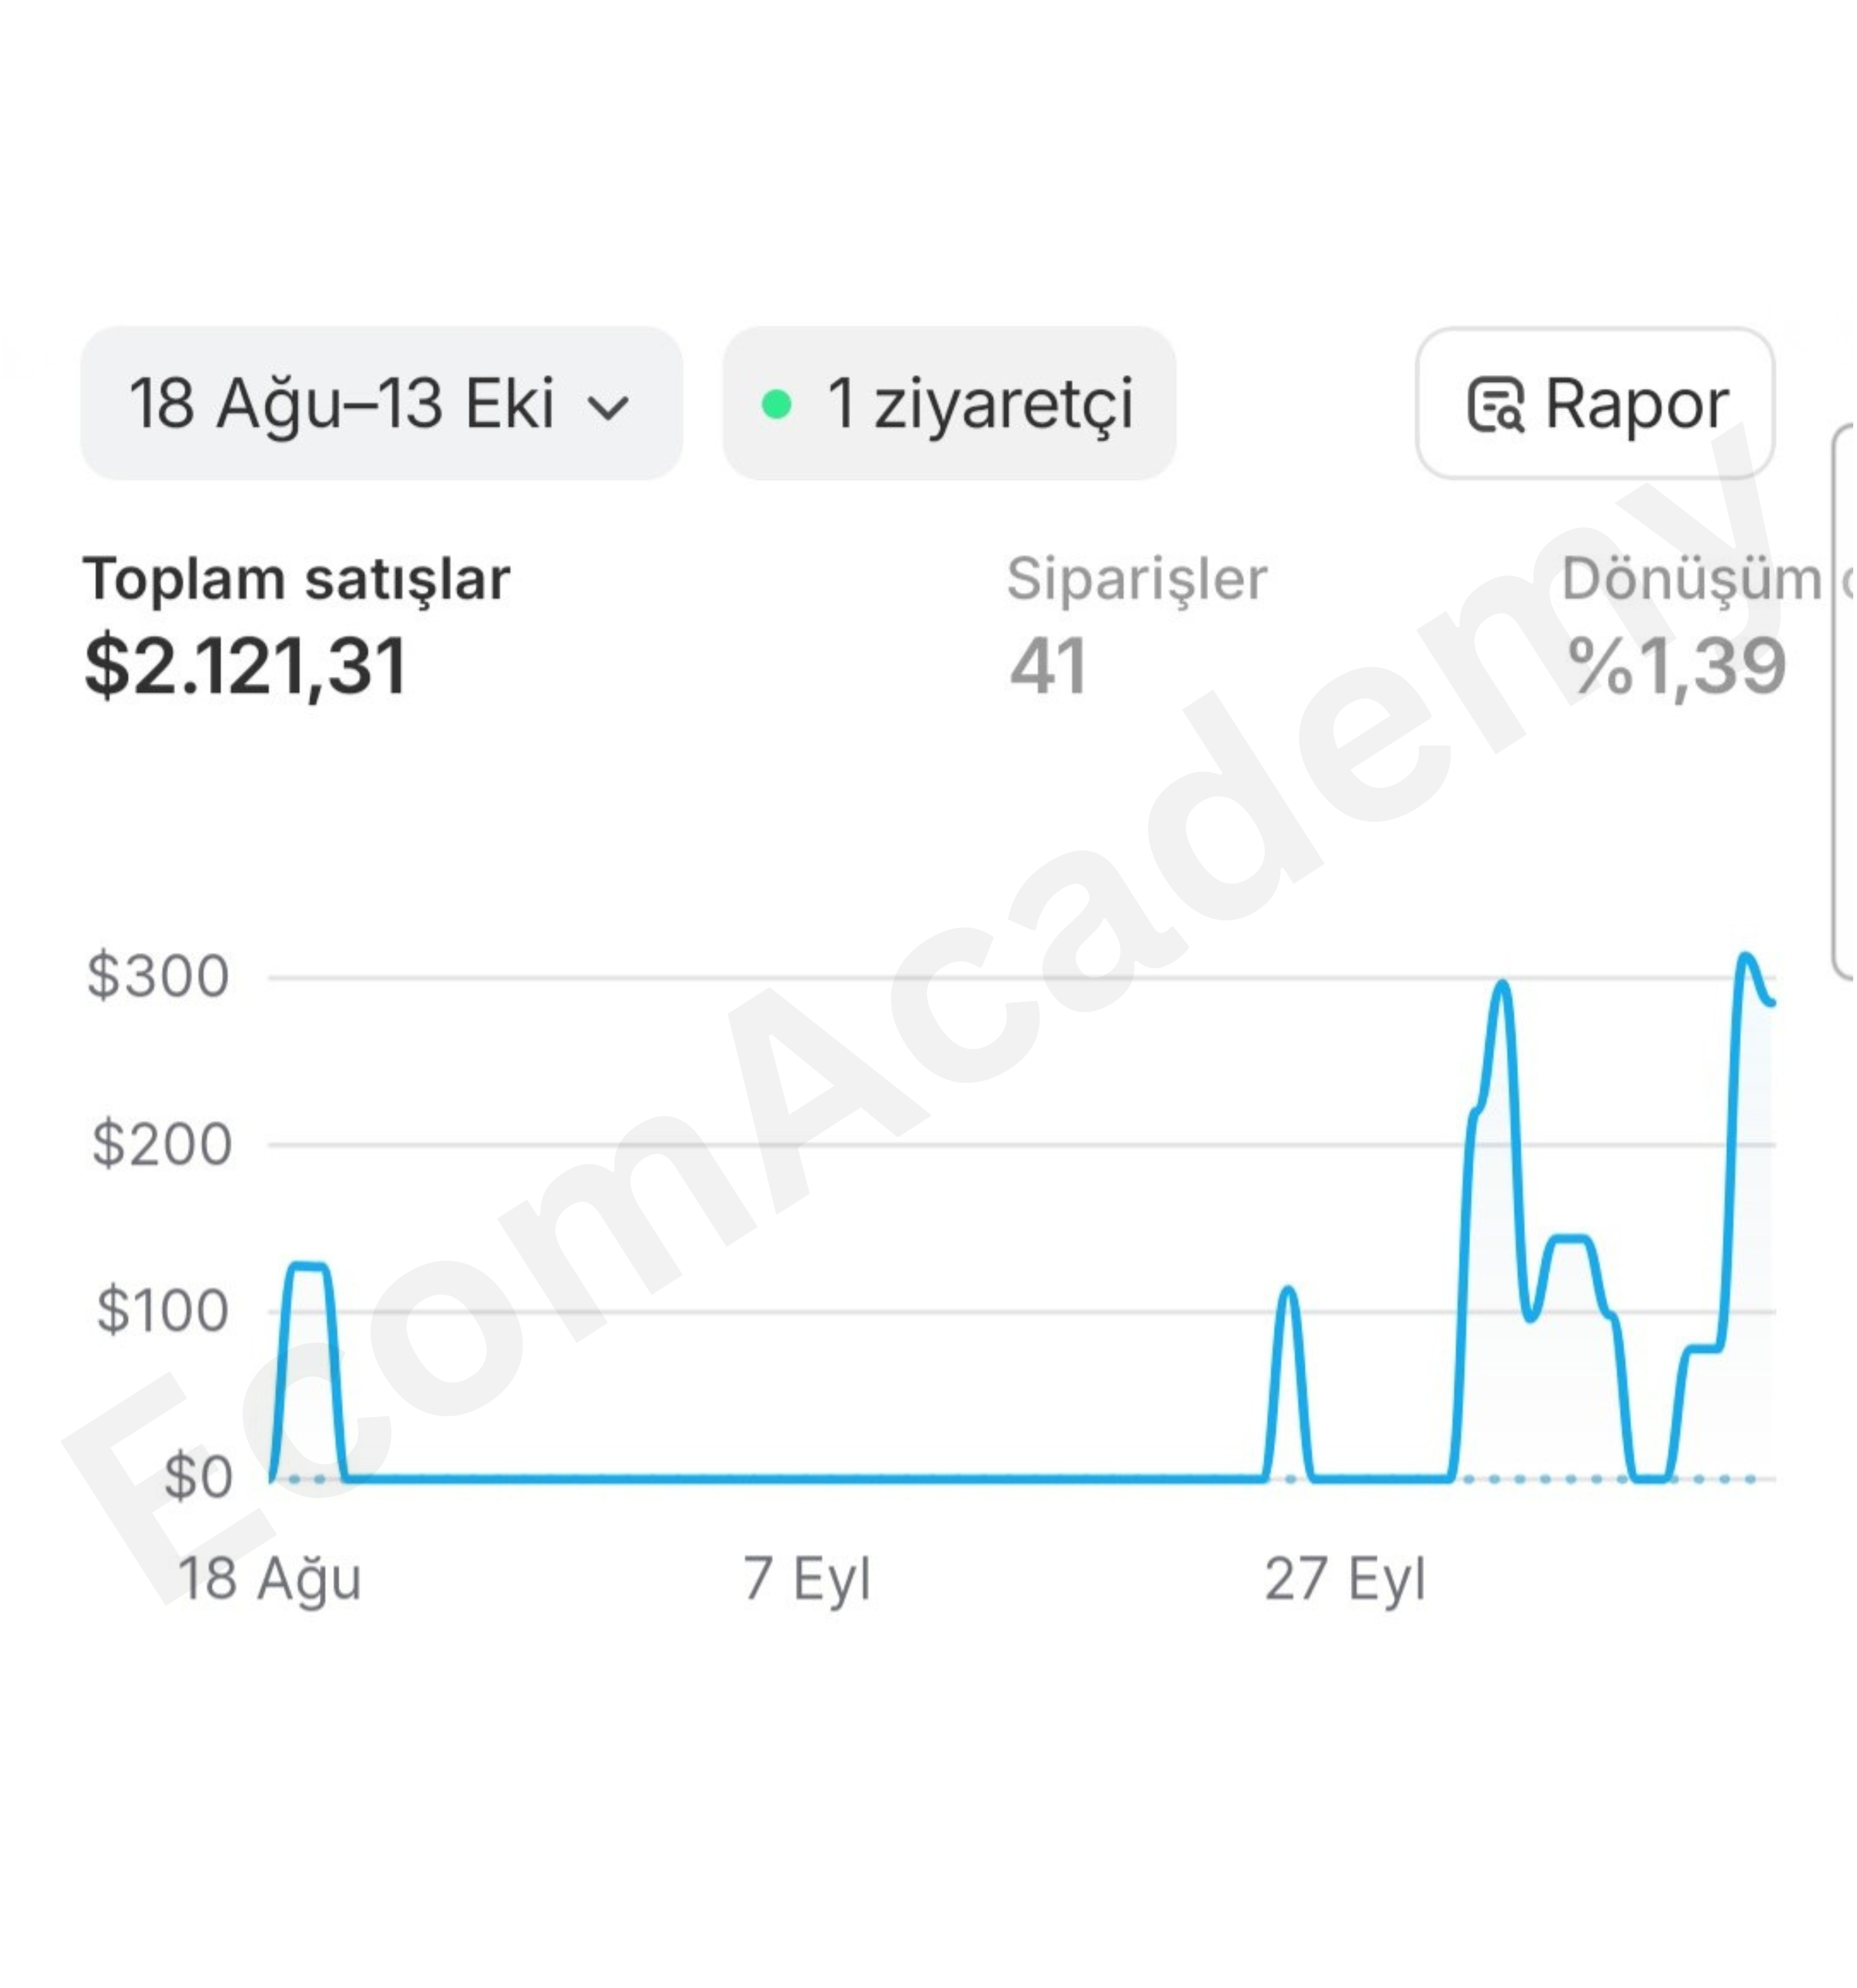The height and width of the screenshot is (1988, 1857).
Task: Open the 1 ziyaretçi live visitors pill
Action: click(x=948, y=403)
